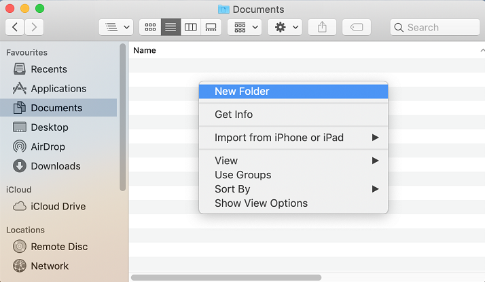This screenshot has height=282, width=485.
Task: Choose Get Info from context menu
Action: 293,115
